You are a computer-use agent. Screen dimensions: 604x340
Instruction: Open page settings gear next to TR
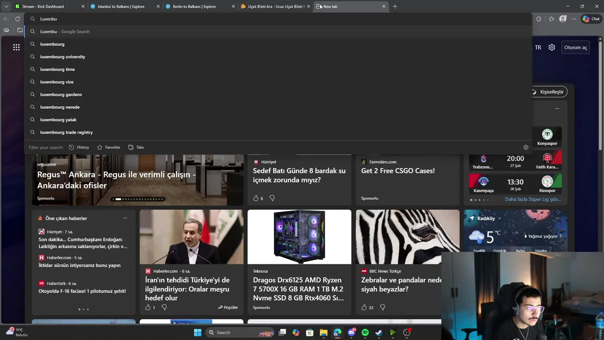coord(552,47)
